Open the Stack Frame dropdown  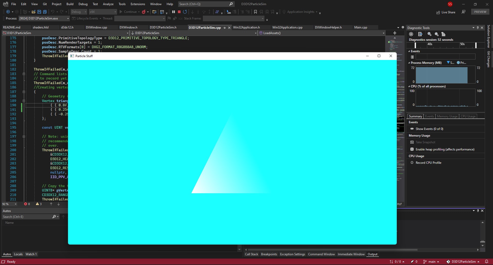[233, 18]
